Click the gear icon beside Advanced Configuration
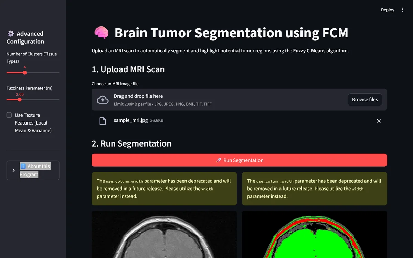413x258 pixels. [x=11, y=34]
